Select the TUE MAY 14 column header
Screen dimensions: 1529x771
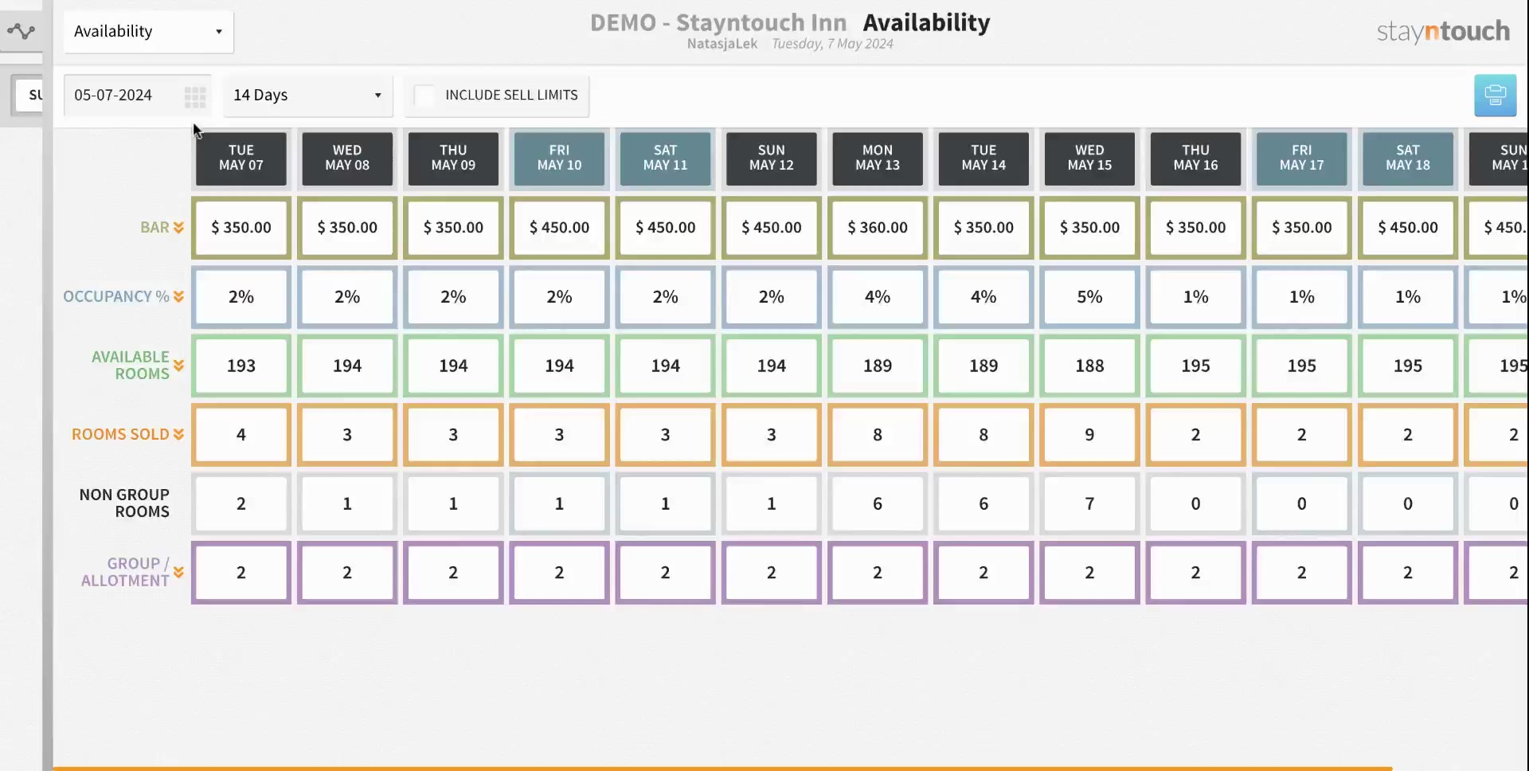pyautogui.click(x=983, y=159)
